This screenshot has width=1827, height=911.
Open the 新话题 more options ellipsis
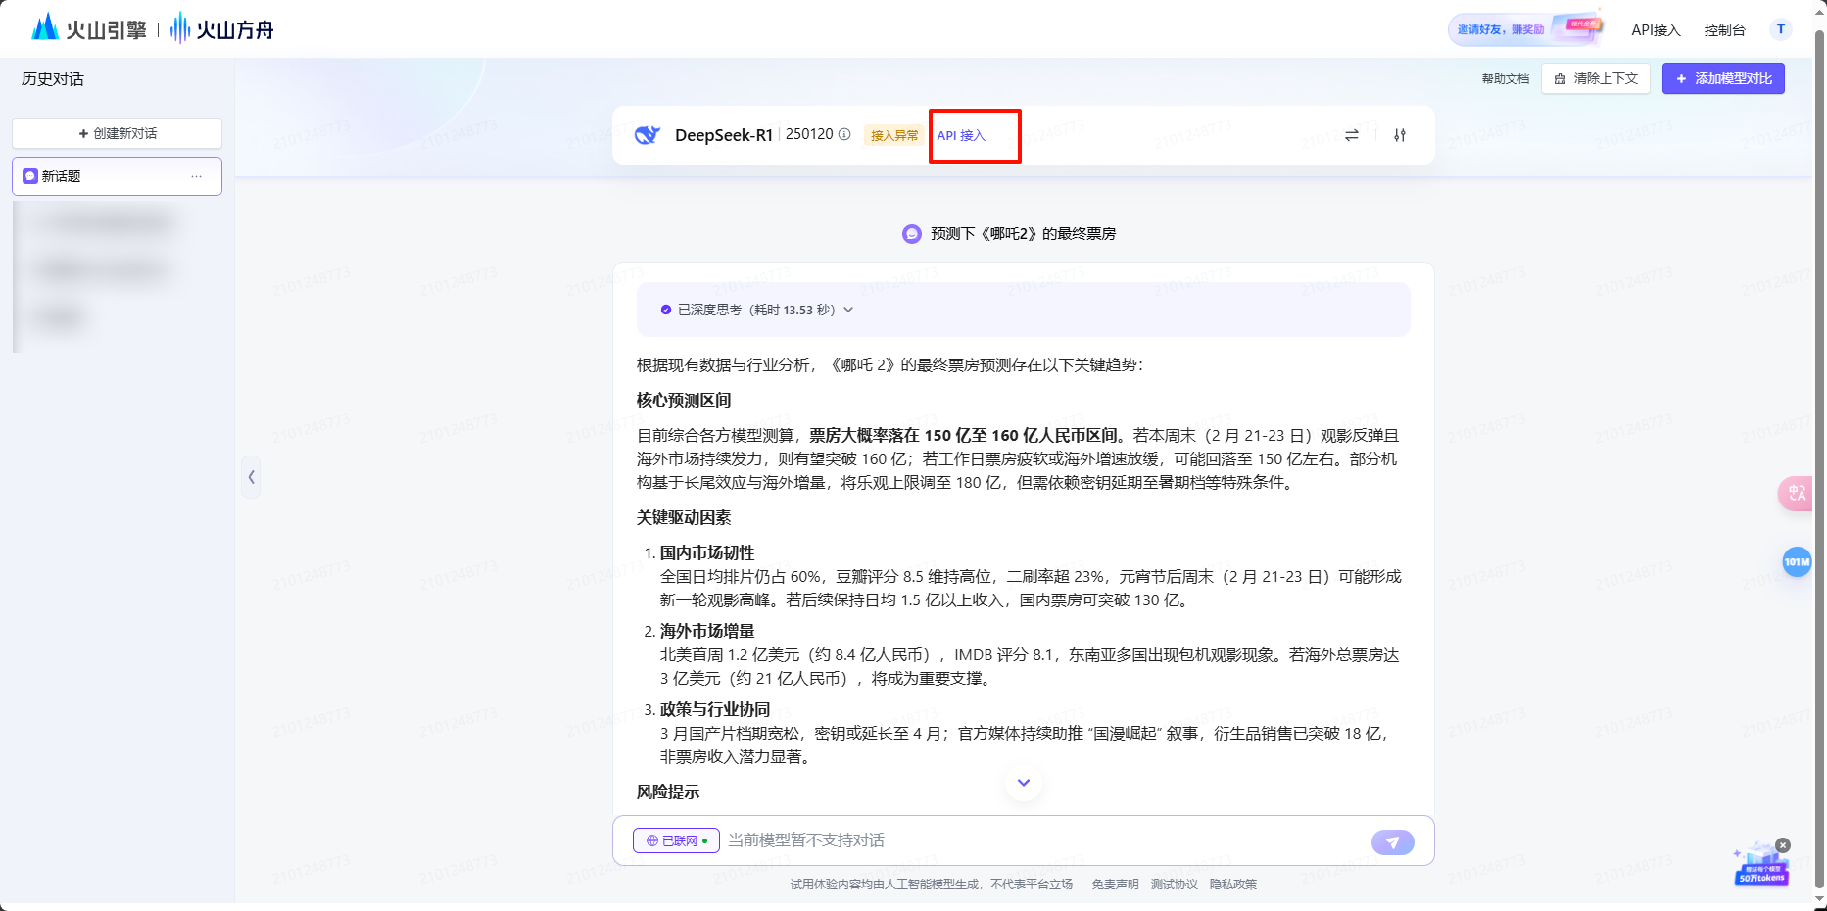point(197,176)
